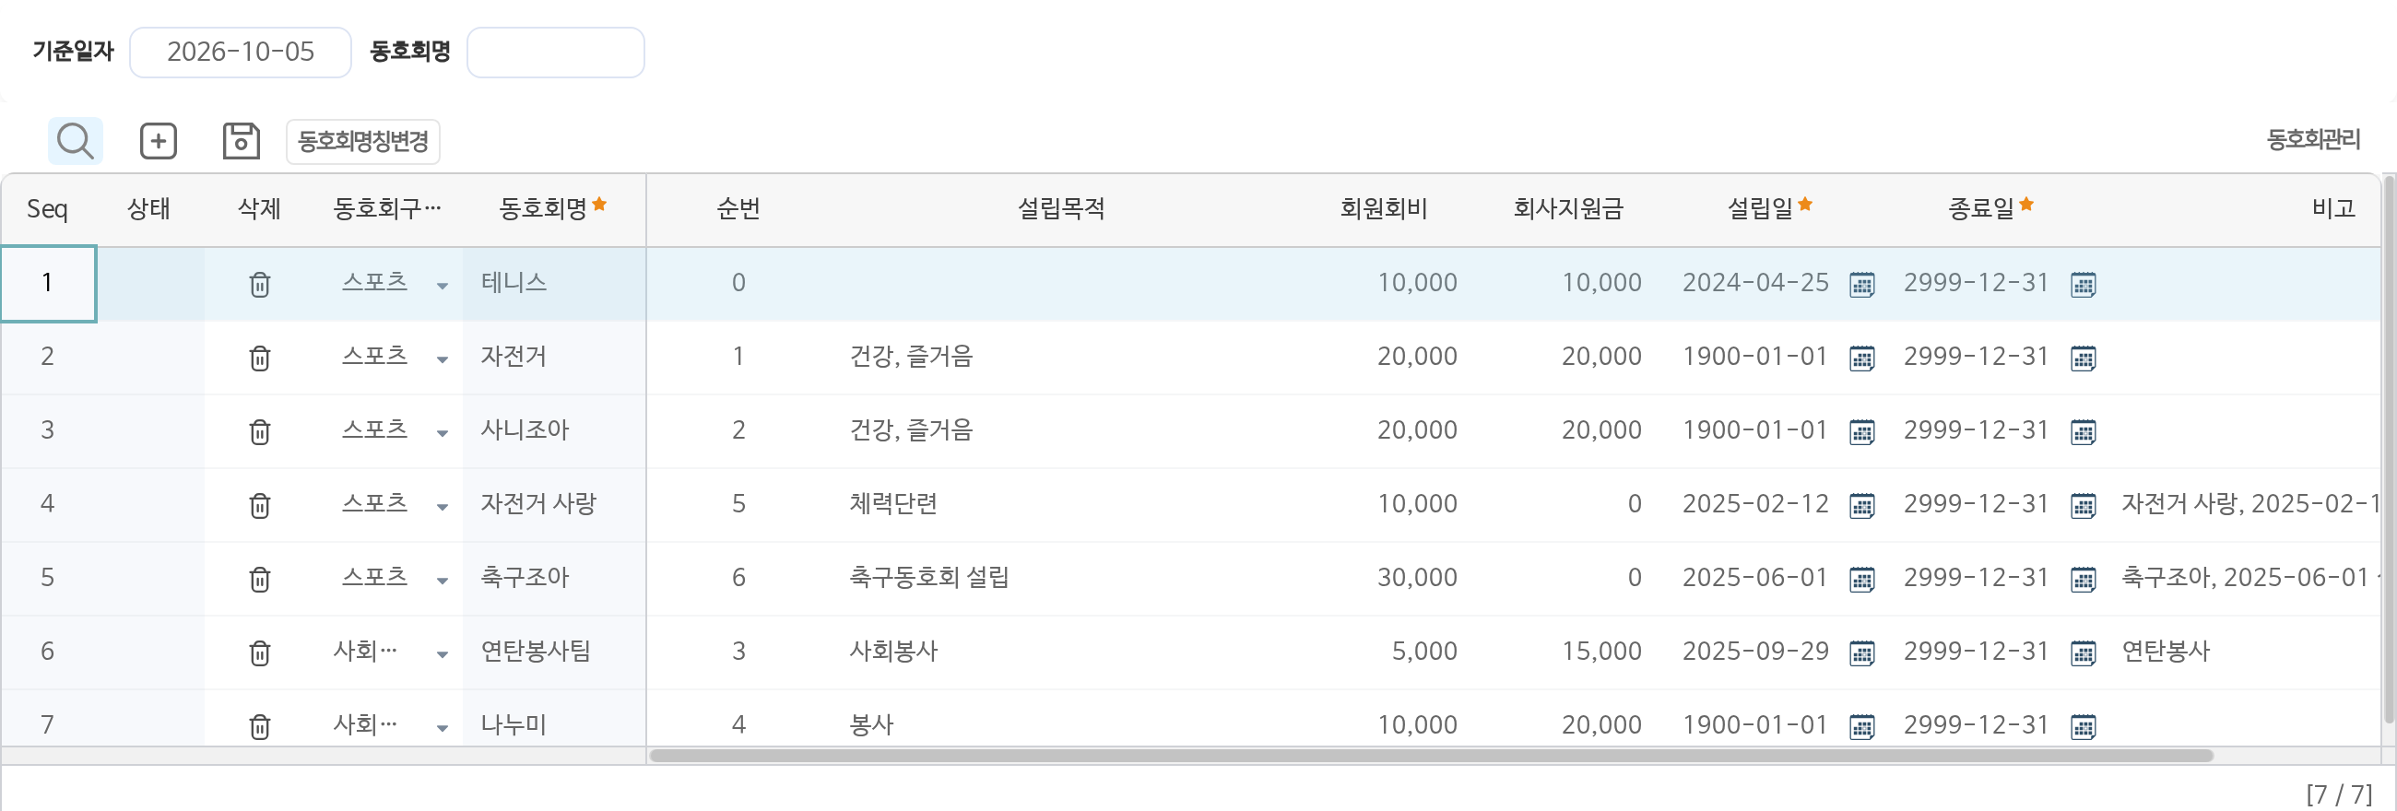
Task: Select the 자전거 사랑 name cell
Action: tap(555, 504)
